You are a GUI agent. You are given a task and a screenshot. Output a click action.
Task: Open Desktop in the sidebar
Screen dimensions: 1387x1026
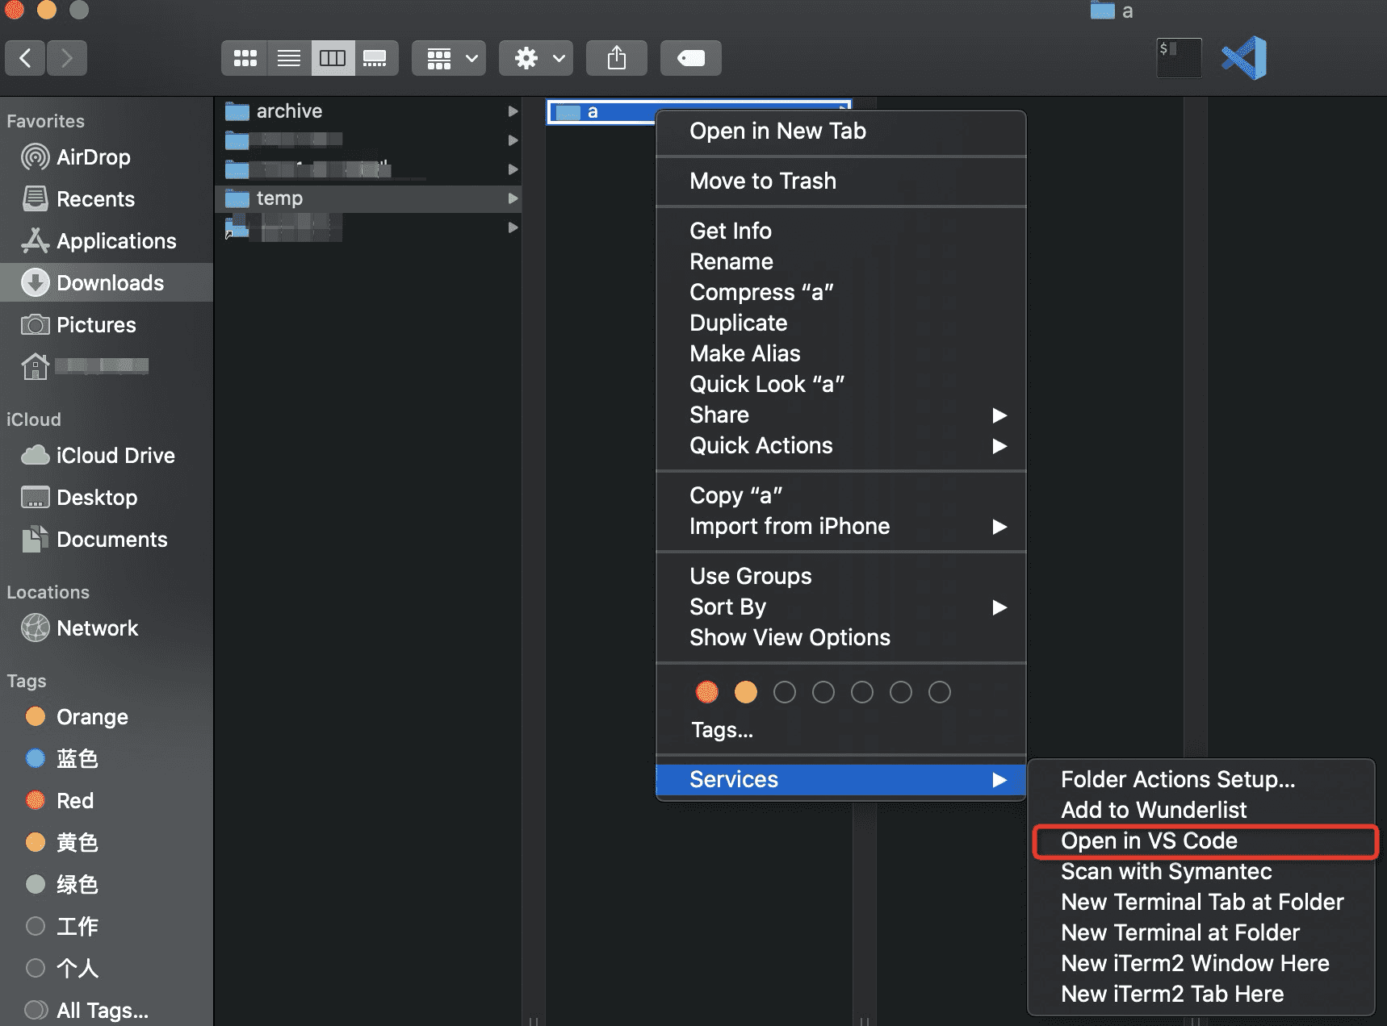click(107, 498)
